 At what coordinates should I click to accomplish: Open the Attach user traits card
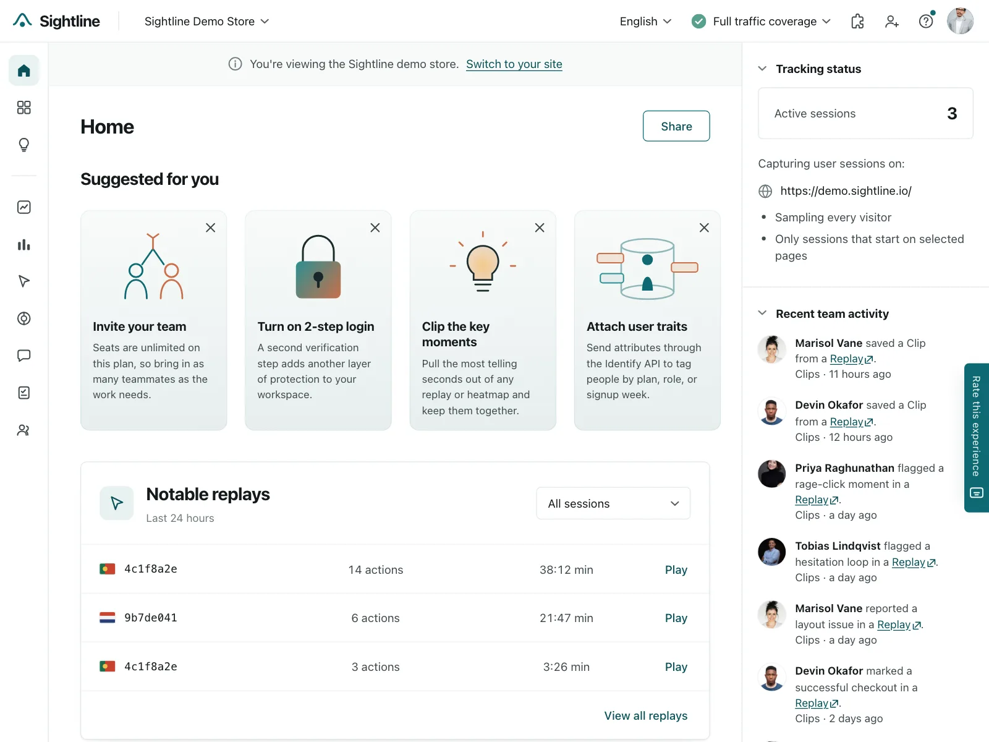point(647,320)
